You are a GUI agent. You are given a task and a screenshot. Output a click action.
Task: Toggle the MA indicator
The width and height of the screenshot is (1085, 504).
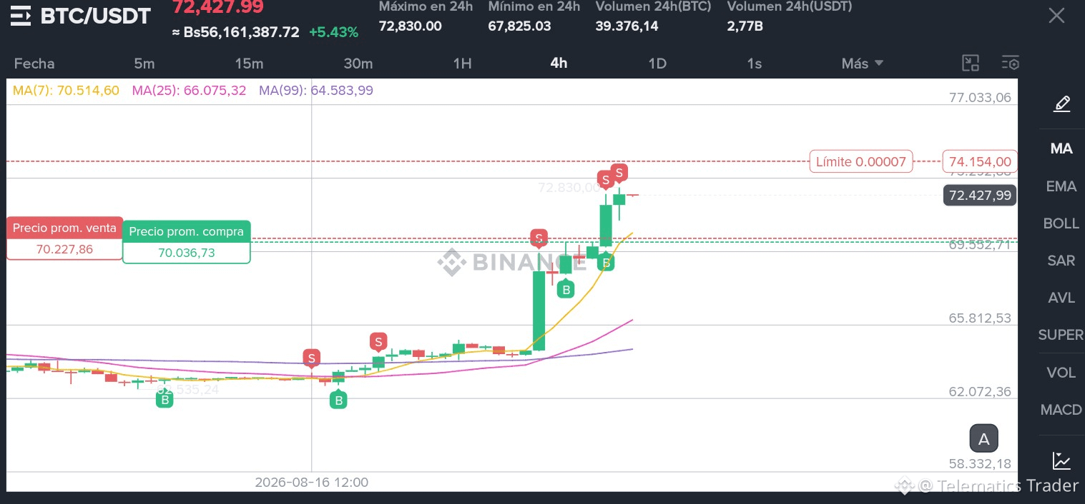pyautogui.click(x=1061, y=148)
